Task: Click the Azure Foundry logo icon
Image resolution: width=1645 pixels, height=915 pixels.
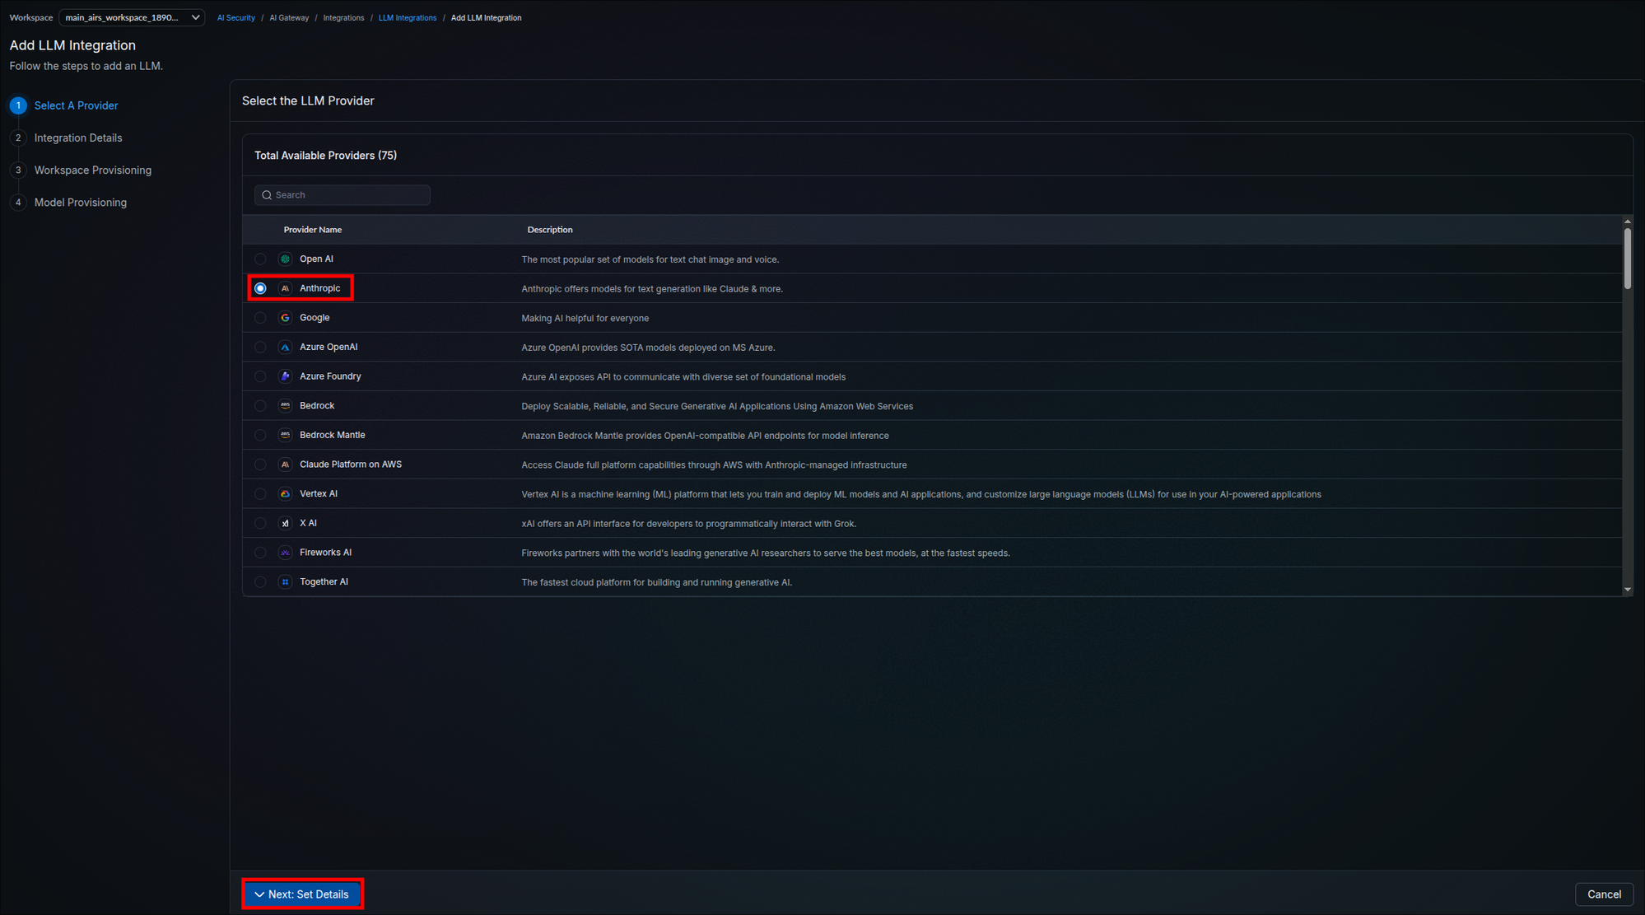Action: coord(285,376)
